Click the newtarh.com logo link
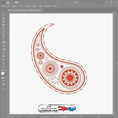Viewport: 118px width, 118px height. click(57, 109)
